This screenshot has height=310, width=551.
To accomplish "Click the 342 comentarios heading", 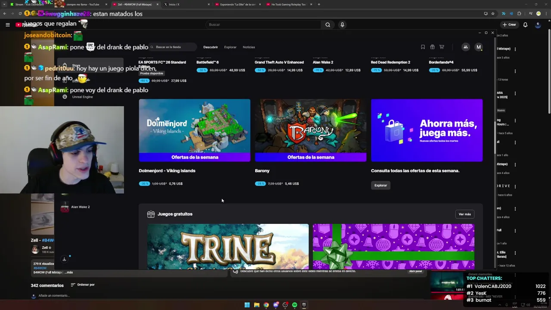I will 47,285.
